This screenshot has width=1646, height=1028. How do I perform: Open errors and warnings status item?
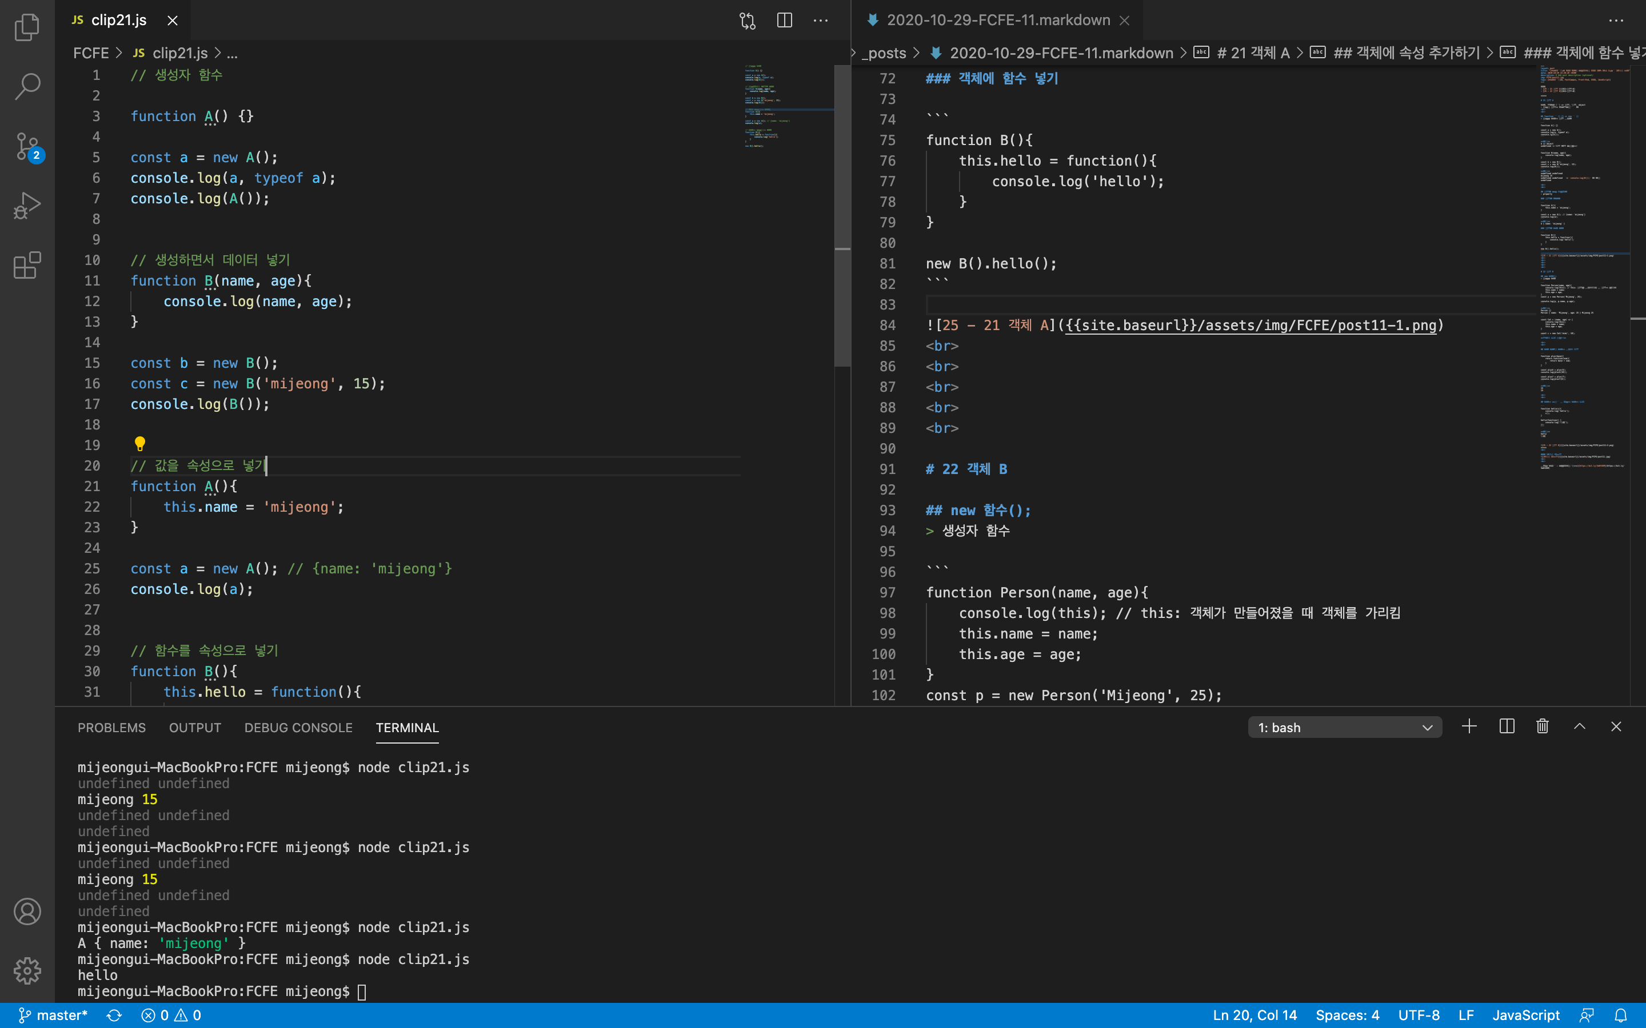[x=171, y=1015]
